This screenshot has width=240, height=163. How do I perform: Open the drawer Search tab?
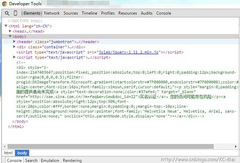click(31, 160)
